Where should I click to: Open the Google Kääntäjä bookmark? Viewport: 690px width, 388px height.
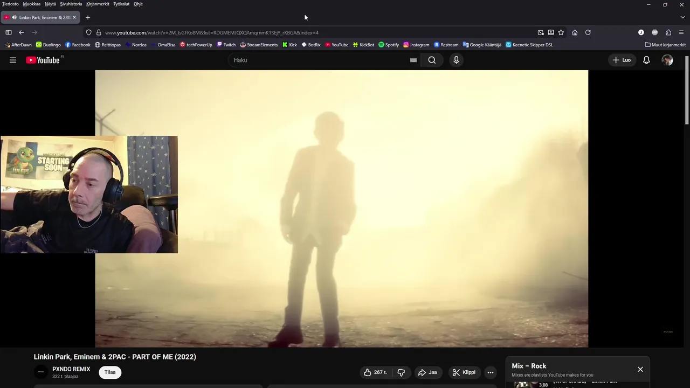[482, 45]
